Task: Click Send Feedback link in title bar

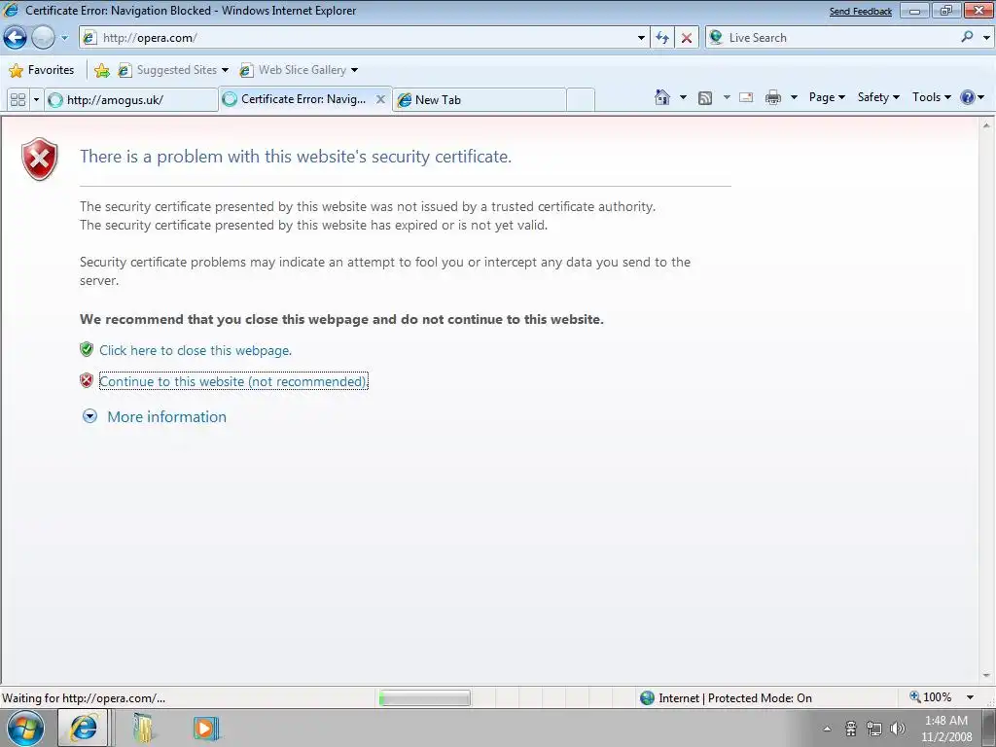Action: click(x=861, y=11)
